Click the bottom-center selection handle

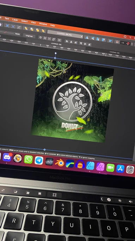pos(44,150)
